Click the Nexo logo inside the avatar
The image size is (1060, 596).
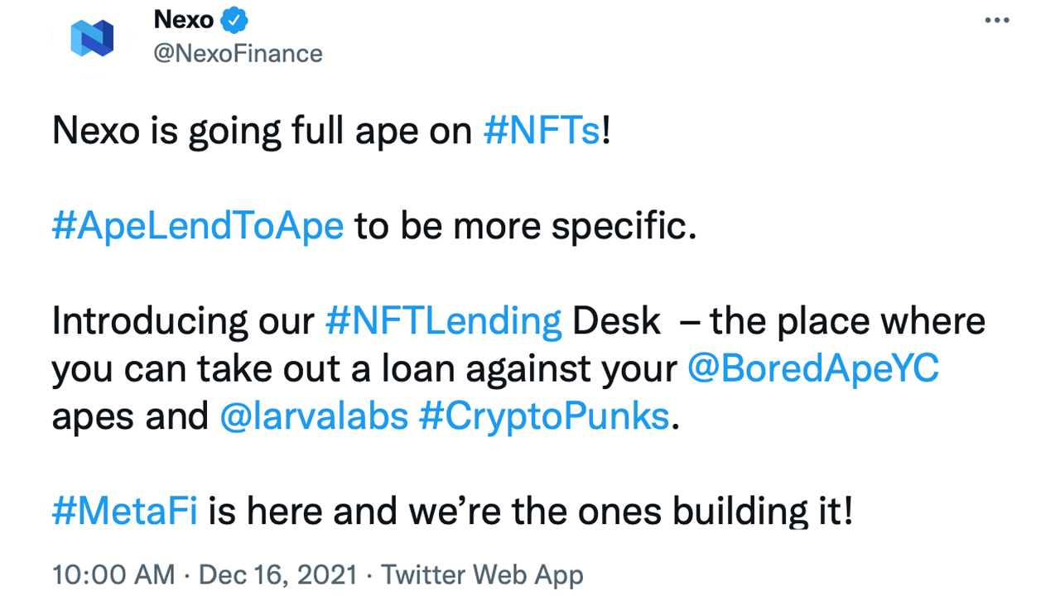(92, 36)
